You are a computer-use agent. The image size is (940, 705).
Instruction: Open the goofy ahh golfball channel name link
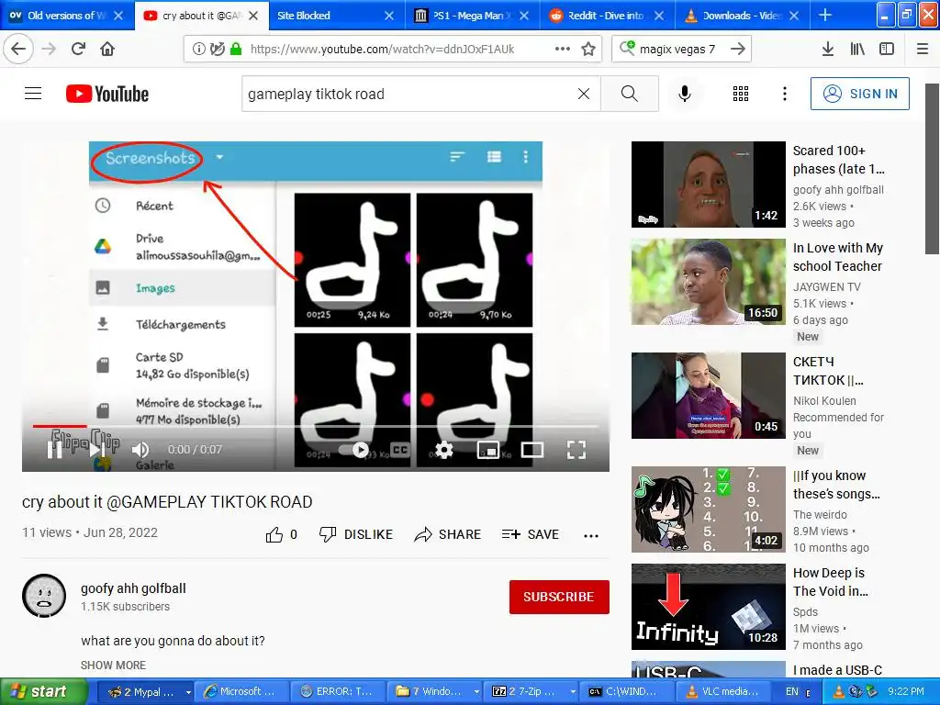click(x=133, y=588)
